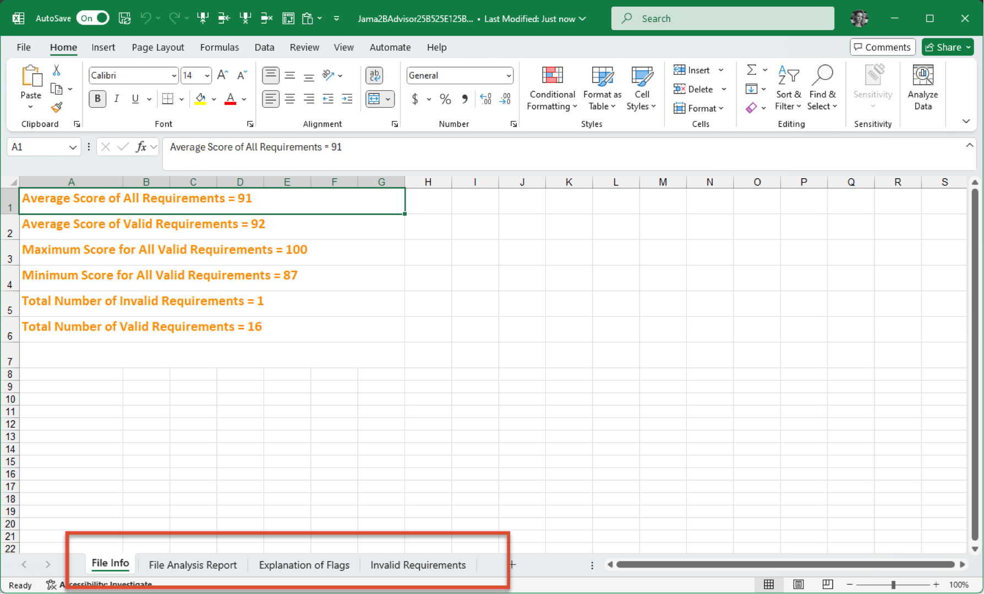This screenshot has width=984, height=594.
Task: Click Increase Font Size icon
Action: coord(222,75)
